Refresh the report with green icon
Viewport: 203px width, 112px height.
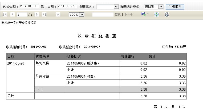click(x=157, y=14)
